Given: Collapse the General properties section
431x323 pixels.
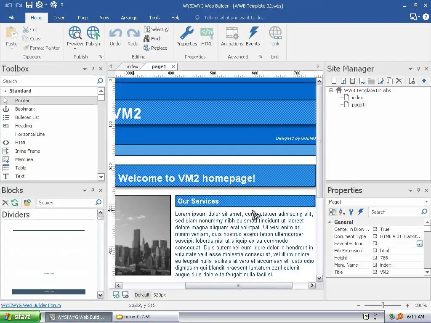Looking at the screenshot, I should tap(330, 222).
